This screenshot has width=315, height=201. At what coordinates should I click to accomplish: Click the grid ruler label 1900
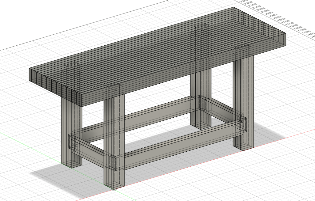tap(273, 15)
